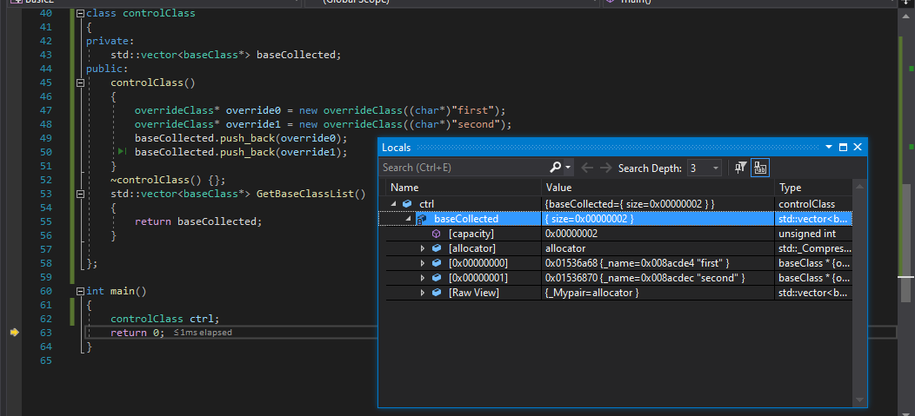The width and height of the screenshot is (915, 416).
Task: Click the '{_Mypair=allocator }' value cell
Action: 591,293
